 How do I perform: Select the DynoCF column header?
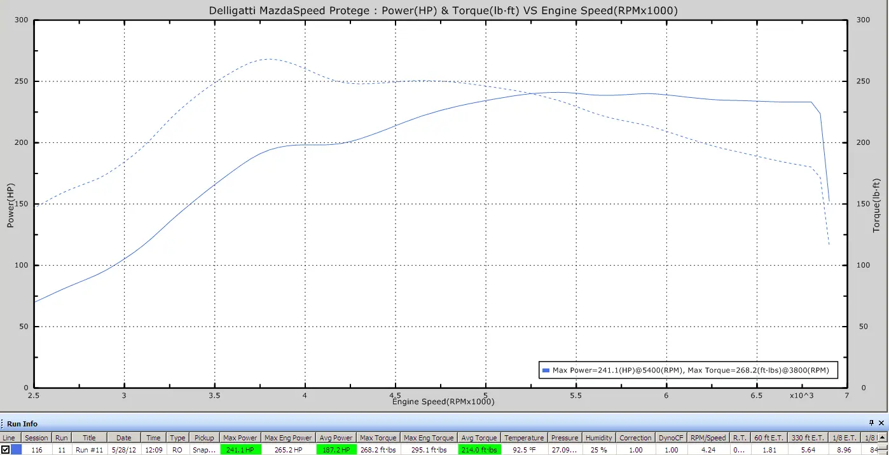tap(672, 438)
